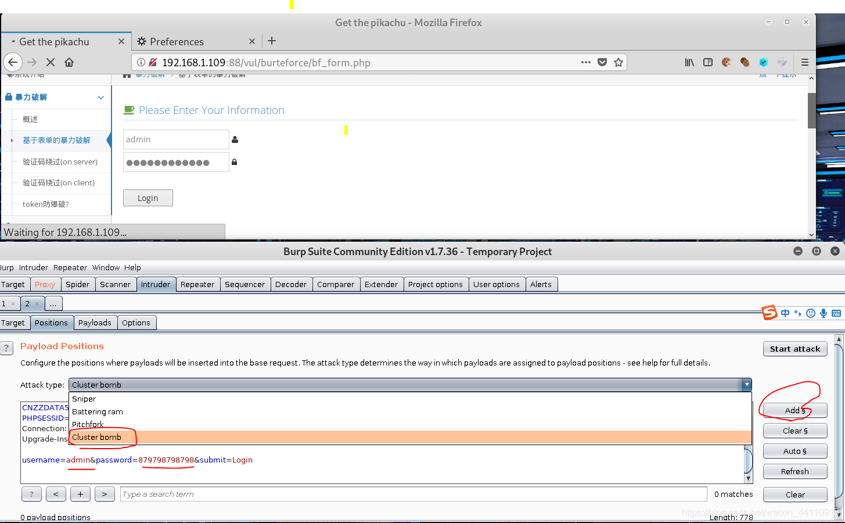Open token防爆破? sidebar item
Image resolution: width=845 pixels, height=523 pixels.
point(46,204)
